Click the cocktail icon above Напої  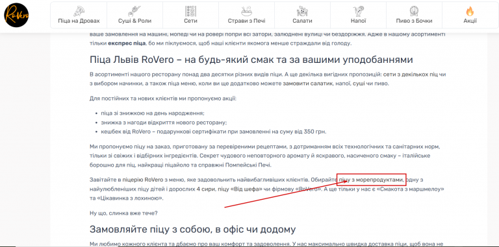point(359,12)
